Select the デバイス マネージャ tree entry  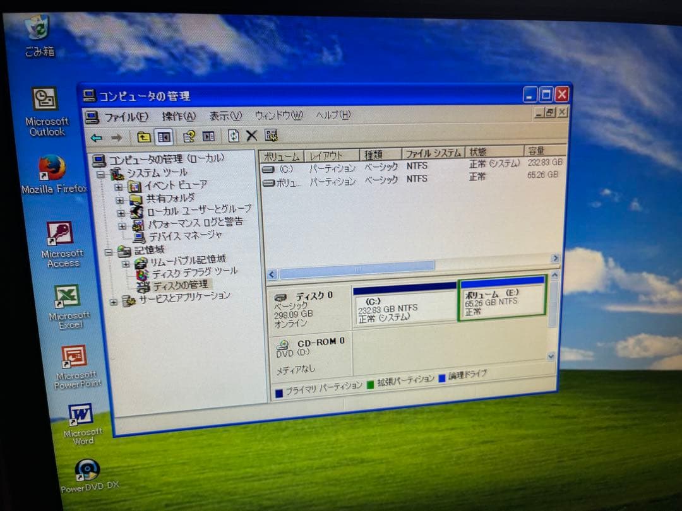pos(184,236)
